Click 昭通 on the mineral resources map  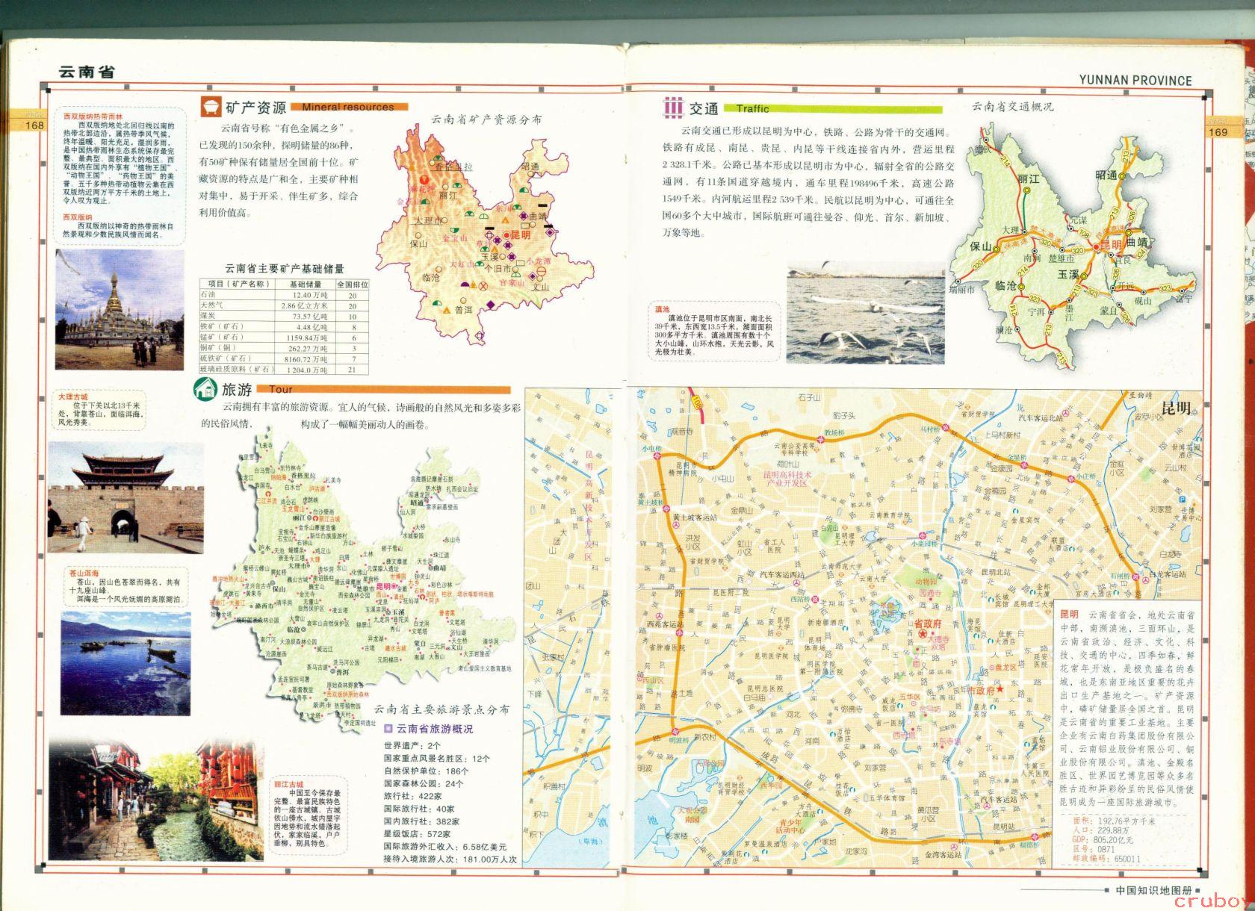530,166
